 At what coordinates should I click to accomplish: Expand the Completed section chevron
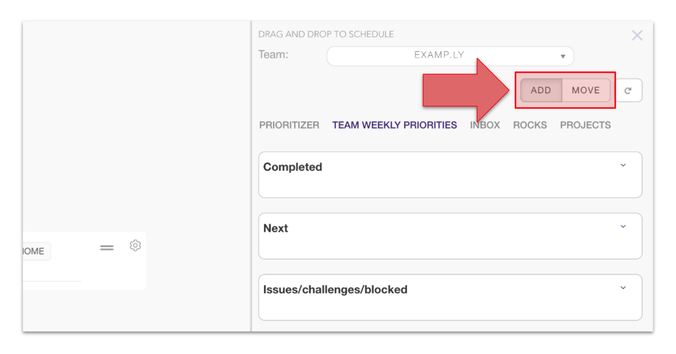(623, 165)
